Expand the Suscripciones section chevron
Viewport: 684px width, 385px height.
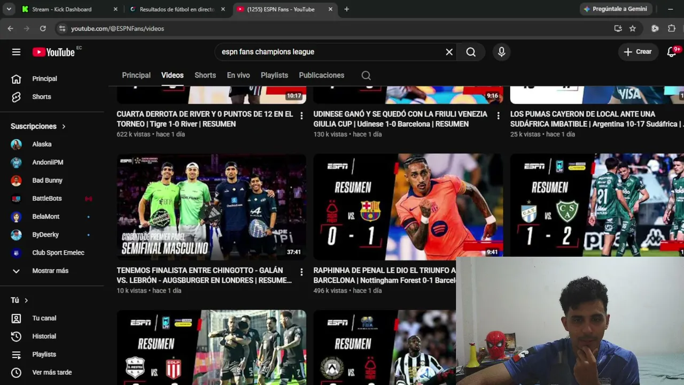[x=64, y=127]
